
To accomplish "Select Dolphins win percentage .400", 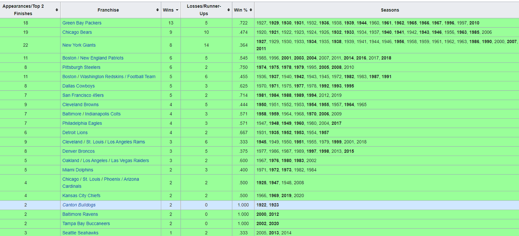I will pos(243,170).
